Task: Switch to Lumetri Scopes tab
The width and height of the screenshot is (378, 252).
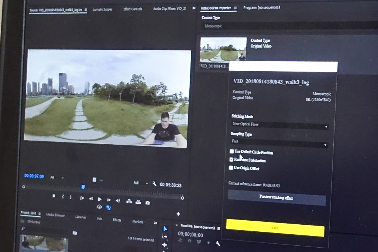Action: (x=103, y=9)
